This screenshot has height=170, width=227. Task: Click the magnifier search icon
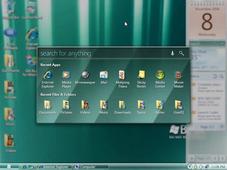(x=182, y=53)
